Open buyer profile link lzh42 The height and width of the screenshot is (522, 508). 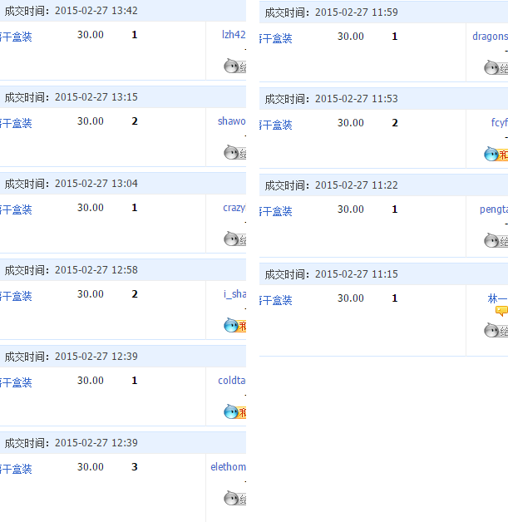(234, 35)
